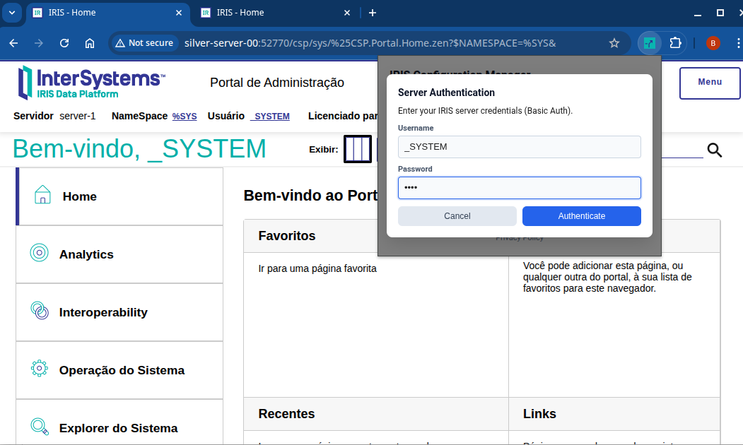The height and width of the screenshot is (445, 743).
Task: Select the column view display icon
Action: (358, 149)
